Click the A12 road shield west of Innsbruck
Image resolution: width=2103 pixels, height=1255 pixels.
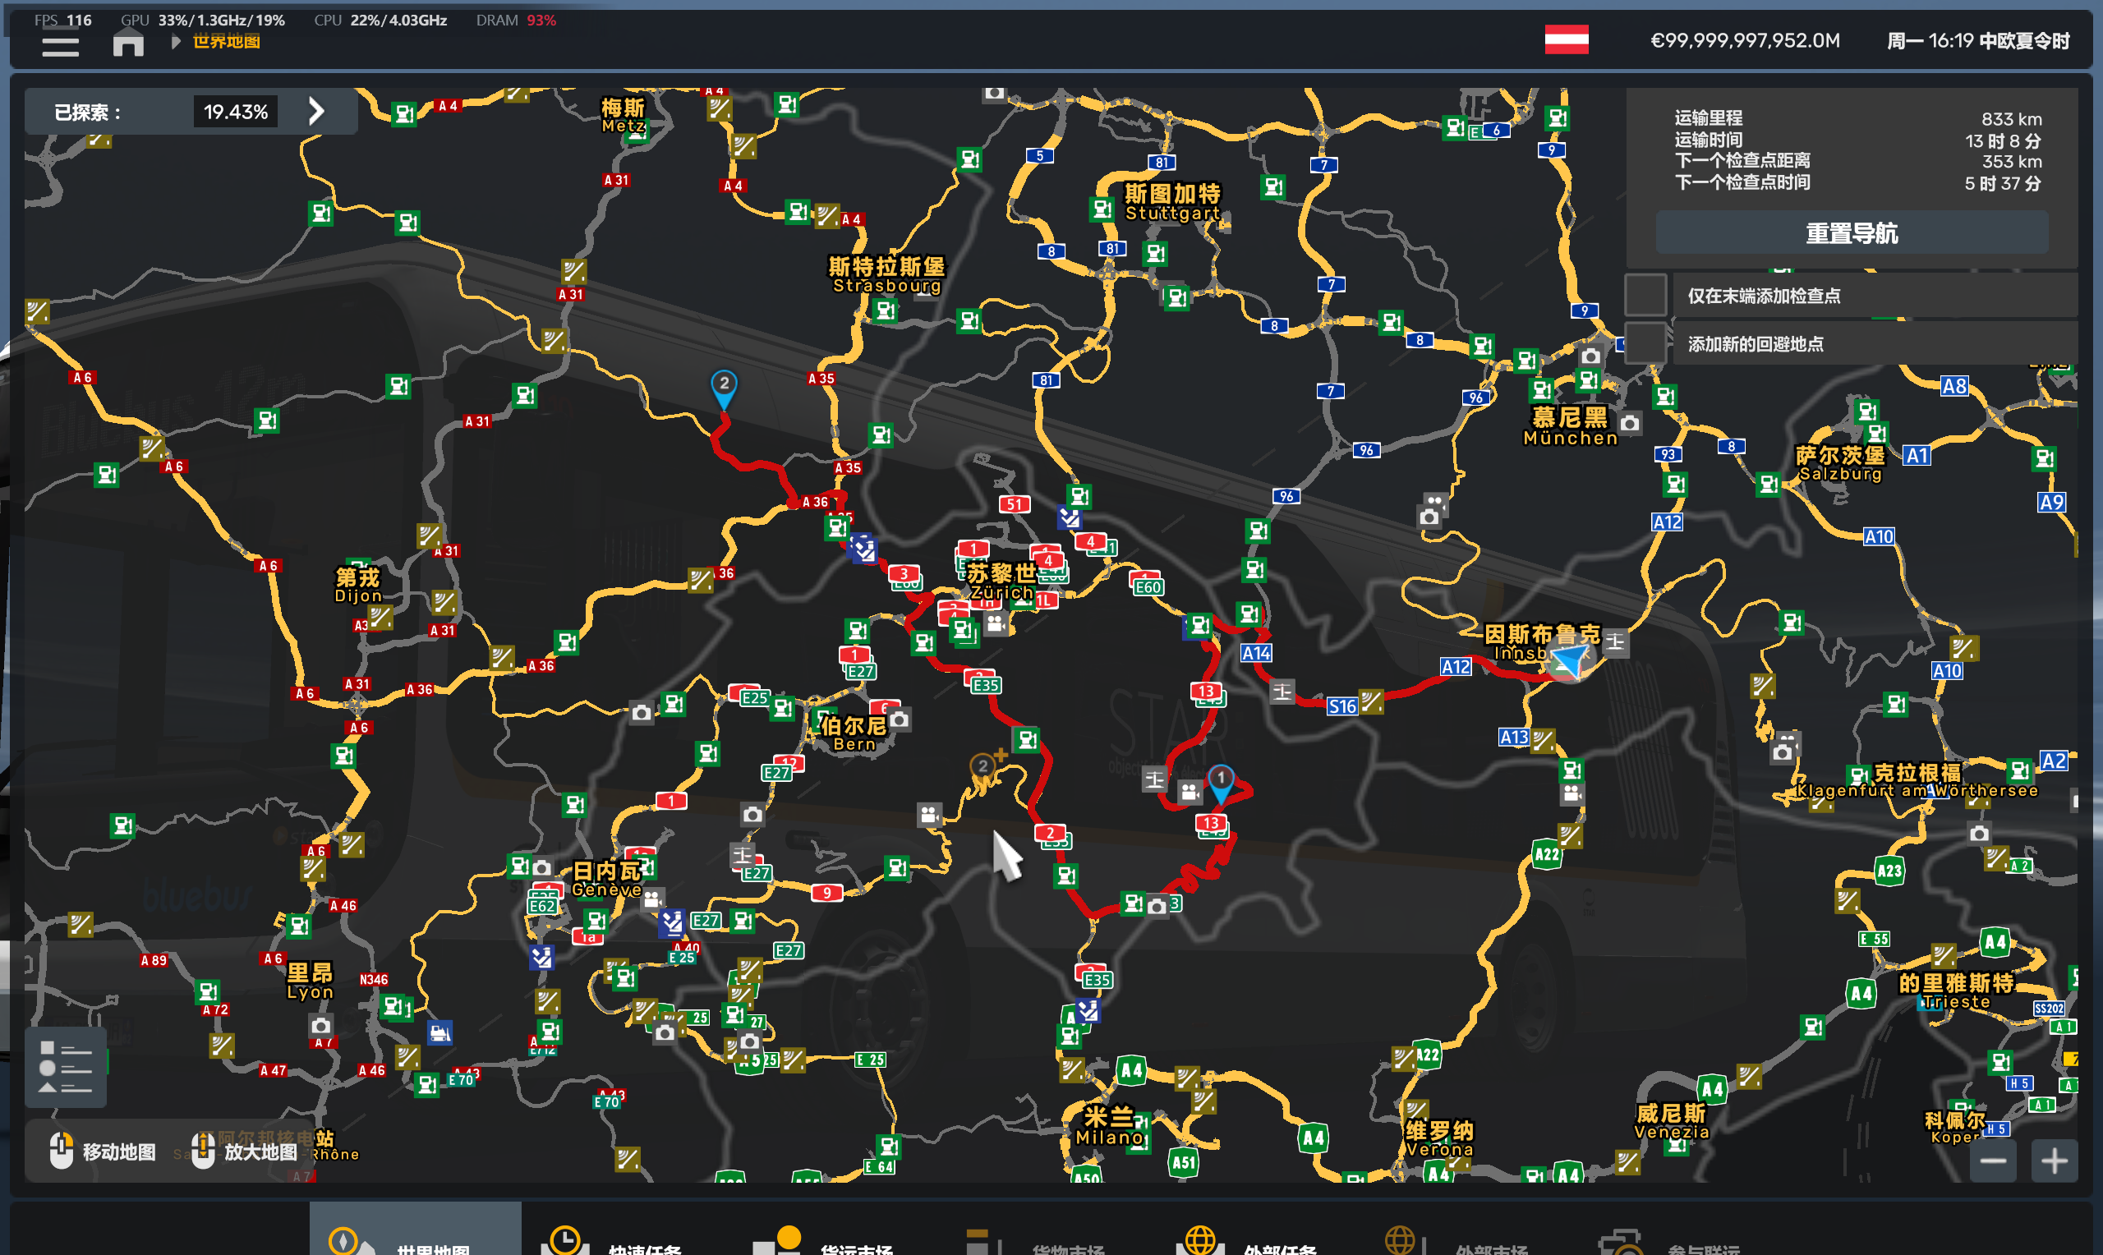pos(1456,666)
